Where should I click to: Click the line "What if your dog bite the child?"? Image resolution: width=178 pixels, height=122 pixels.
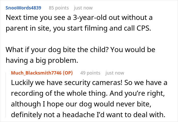[x=80, y=49]
